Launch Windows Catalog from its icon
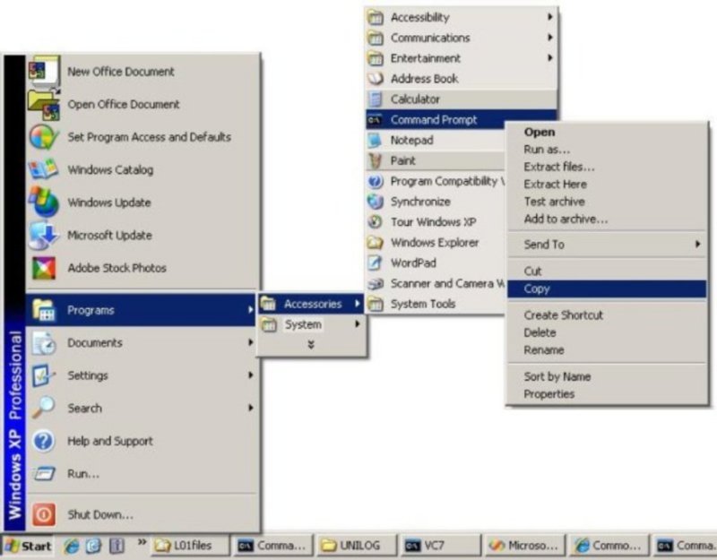 click(43, 169)
